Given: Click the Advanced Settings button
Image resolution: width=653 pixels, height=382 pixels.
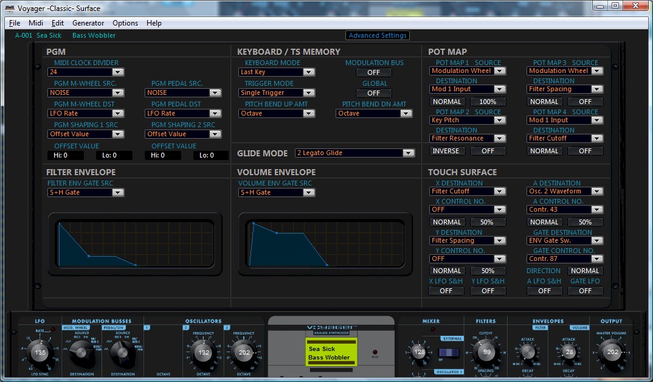Looking at the screenshot, I should pyautogui.click(x=378, y=35).
